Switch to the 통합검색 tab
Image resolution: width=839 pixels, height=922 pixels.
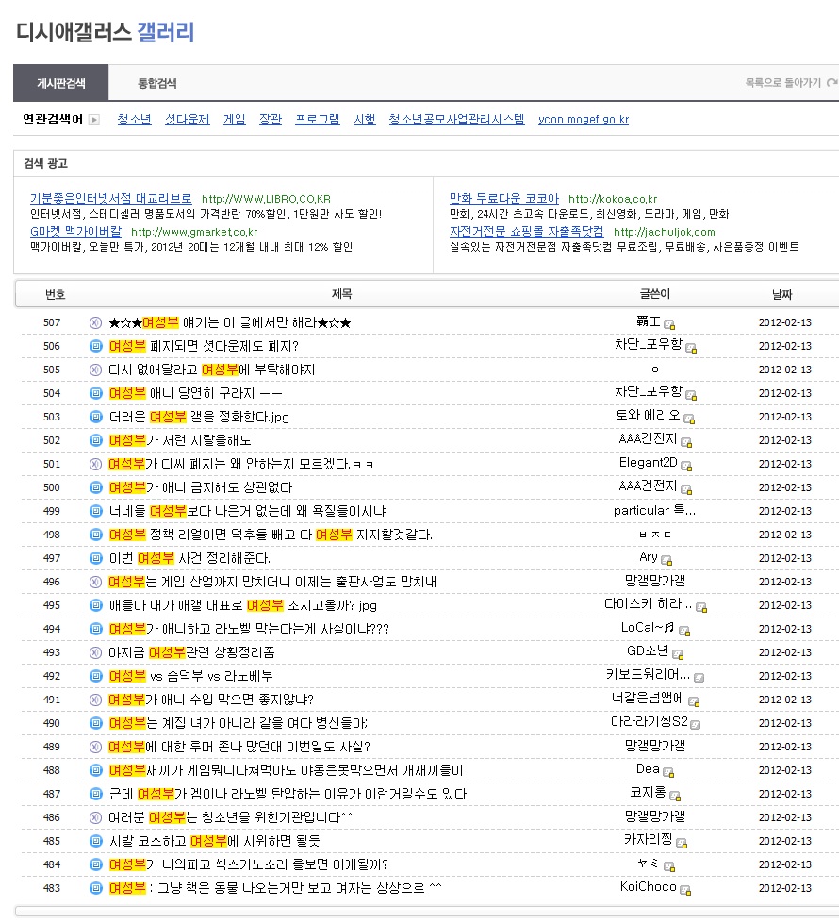click(157, 83)
